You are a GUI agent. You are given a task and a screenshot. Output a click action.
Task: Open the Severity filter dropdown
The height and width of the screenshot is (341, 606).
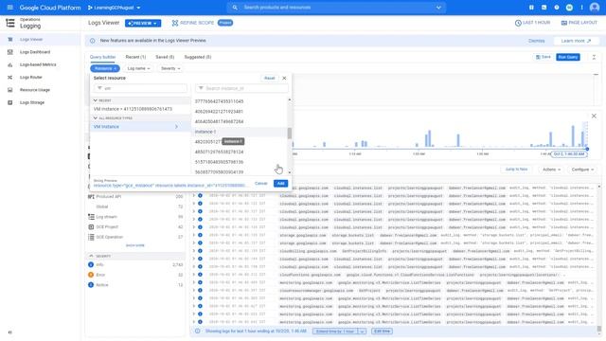[x=170, y=68]
